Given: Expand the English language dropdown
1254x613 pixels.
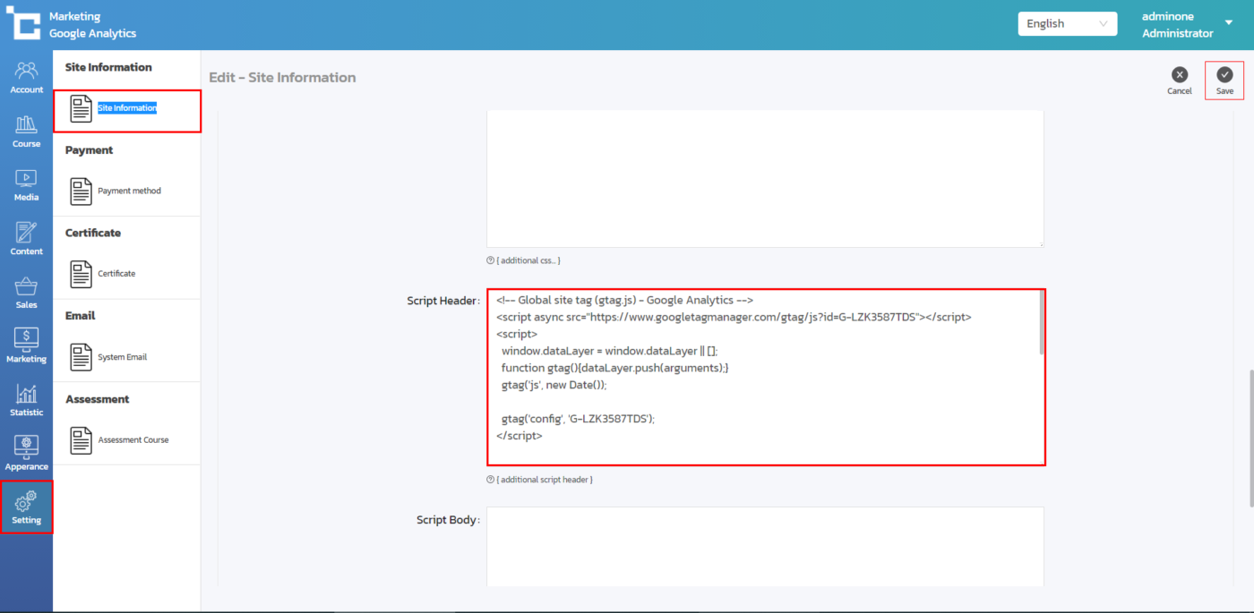Looking at the screenshot, I should (x=1067, y=24).
